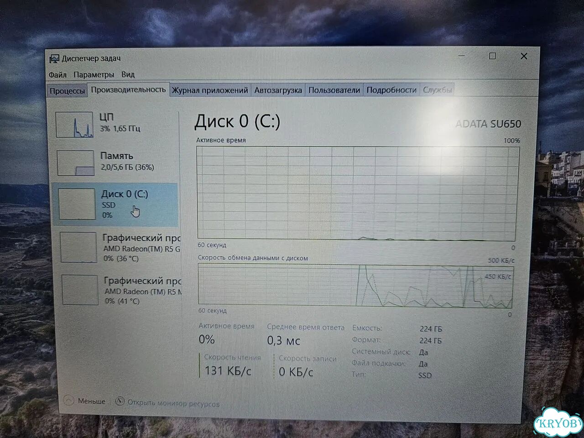Image resolution: width=584 pixels, height=438 pixels.
Task: Click the resource monitor icon
Action: click(x=120, y=401)
